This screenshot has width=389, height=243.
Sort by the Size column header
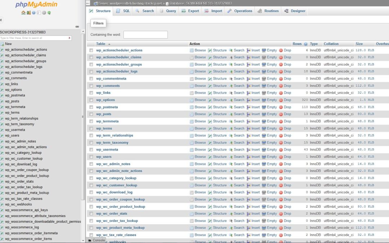click(x=359, y=44)
